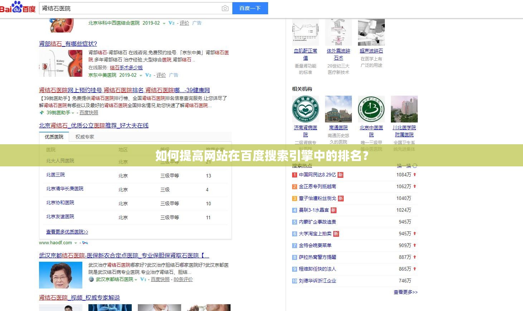Open hot search 刘德华诉浙江企业
The image size is (523, 311).
[318, 281]
